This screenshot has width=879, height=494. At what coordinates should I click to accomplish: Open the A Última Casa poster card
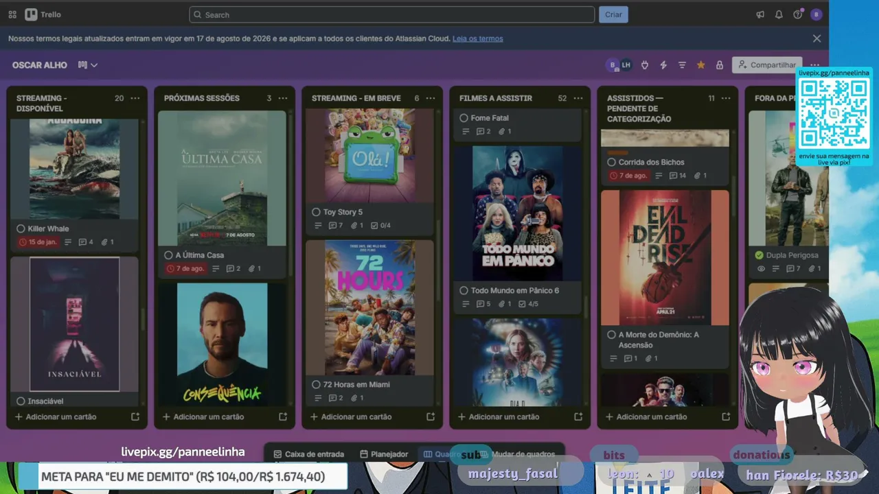222,178
